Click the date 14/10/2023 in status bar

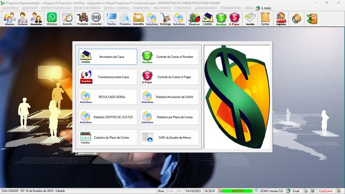193,191
